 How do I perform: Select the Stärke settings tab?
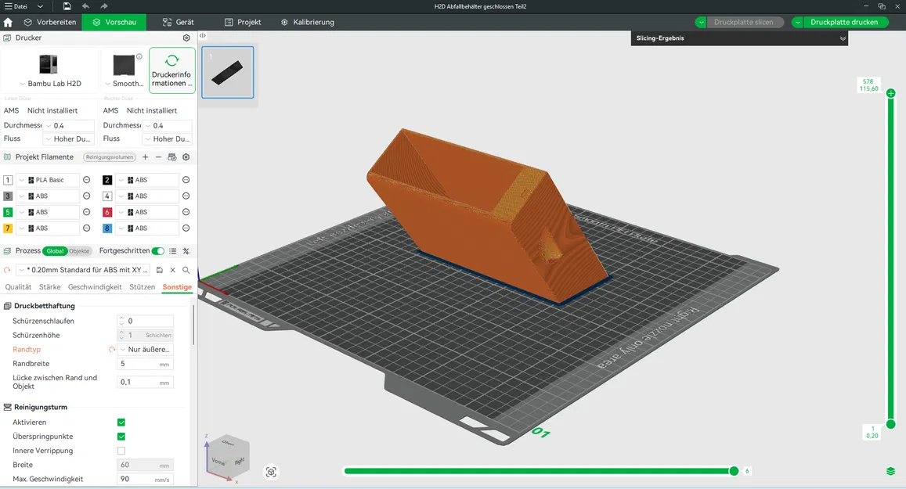click(x=49, y=287)
